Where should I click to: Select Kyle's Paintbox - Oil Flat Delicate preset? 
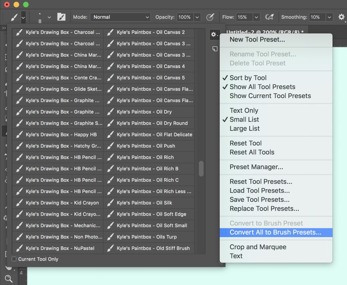tap(149, 135)
